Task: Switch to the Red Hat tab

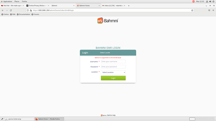Action: pos(13,6)
